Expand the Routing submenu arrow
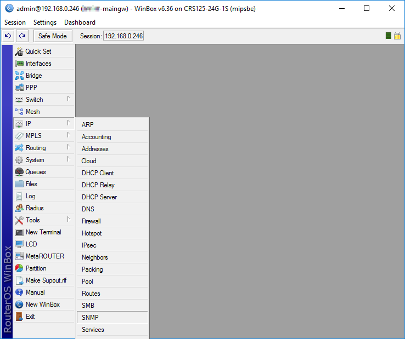The image size is (405, 339). pos(69,147)
